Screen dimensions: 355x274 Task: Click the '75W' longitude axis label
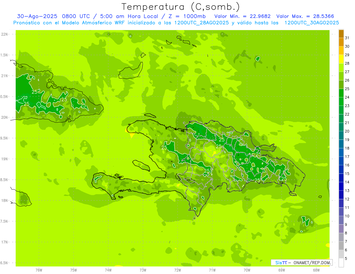74,270
